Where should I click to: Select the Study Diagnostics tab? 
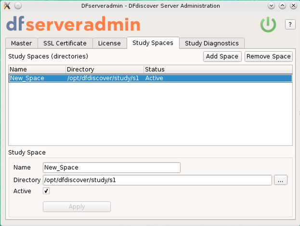pyautogui.click(x=212, y=43)
